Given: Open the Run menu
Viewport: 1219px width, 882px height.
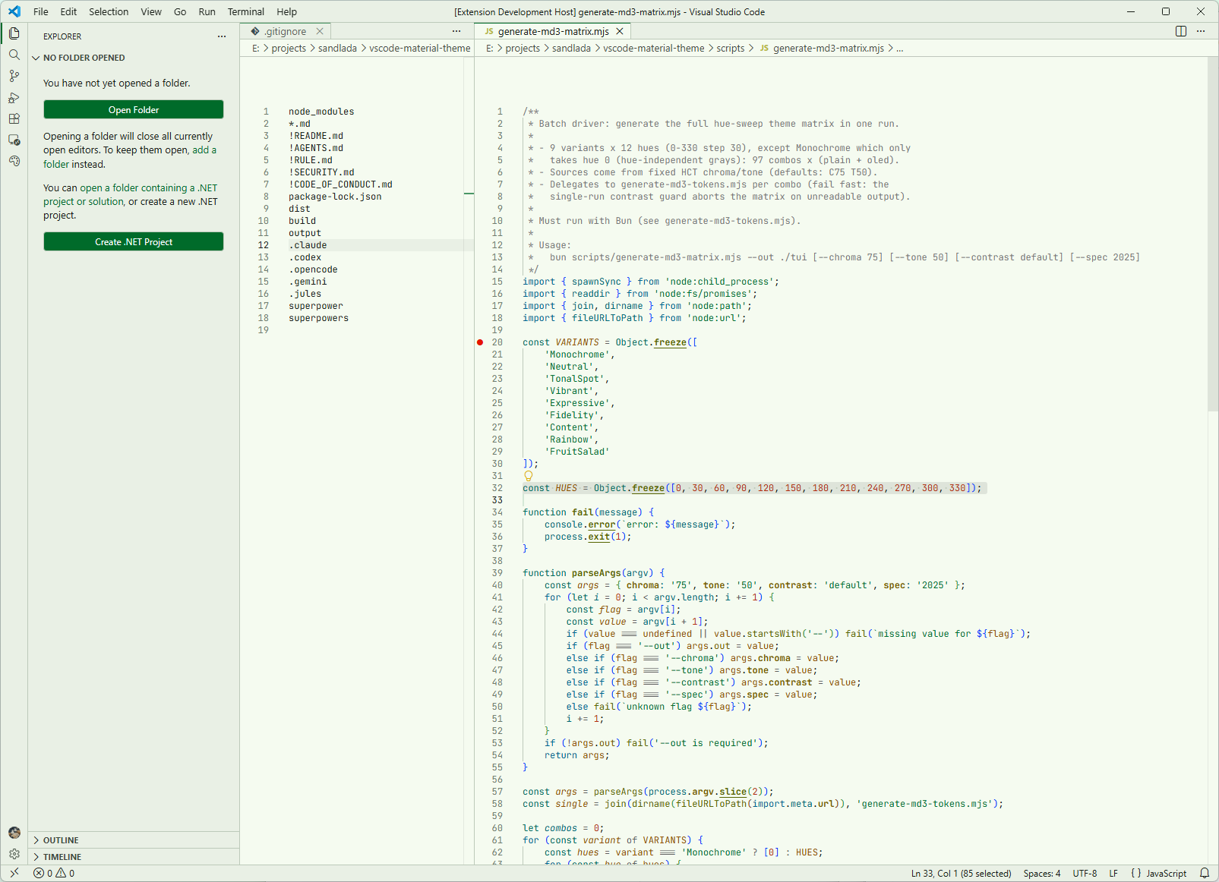Looking at the screenshot, I should tap(207, 11).
